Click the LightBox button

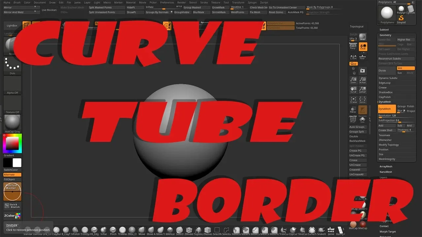click(x=12, y=25)
